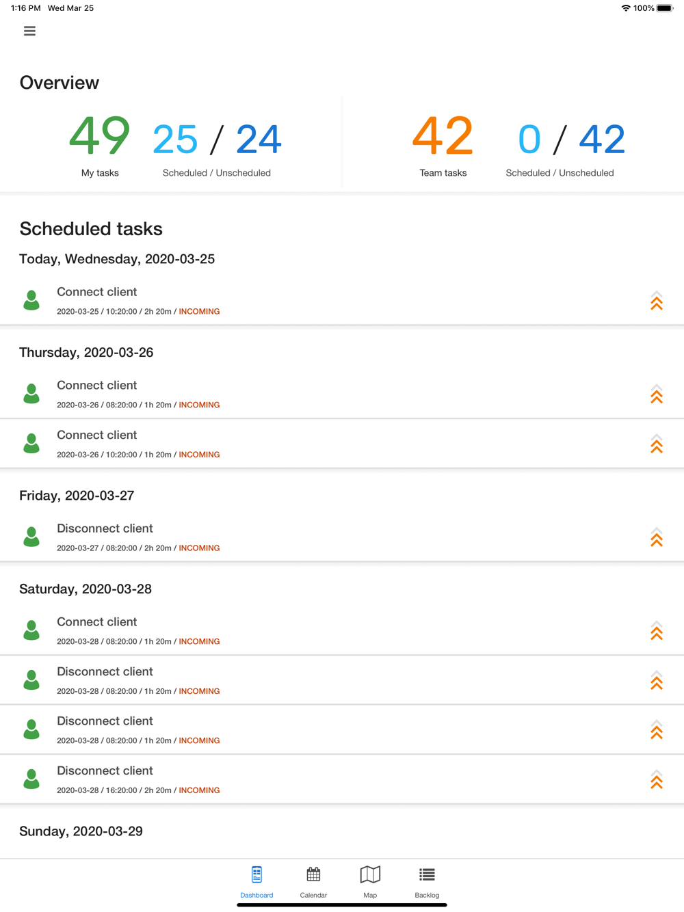Open Saturday's Connect client task
Screen dimensions: 684x912
click(x=342, y=630)
